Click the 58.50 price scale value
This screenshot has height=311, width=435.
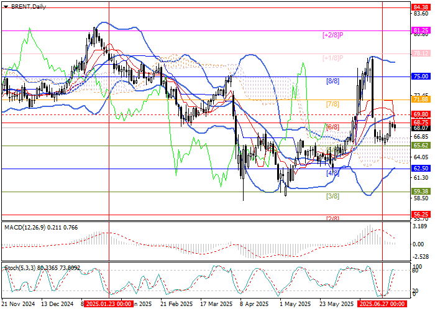(421, 198)
